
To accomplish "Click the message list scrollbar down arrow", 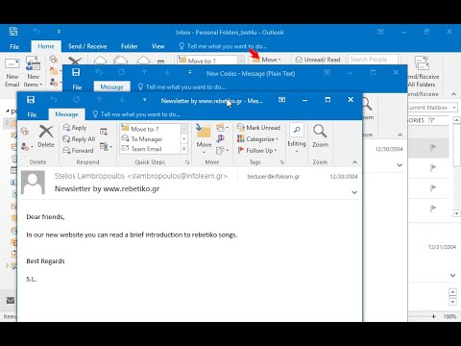I will click(456, 213).
